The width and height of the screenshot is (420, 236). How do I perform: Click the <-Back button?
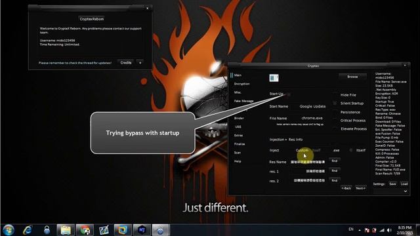click(x=346, y=188)
